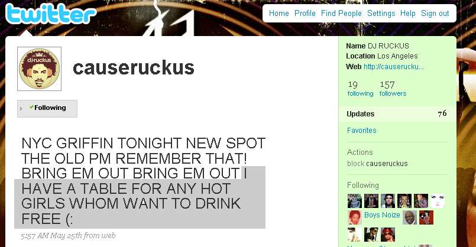Select first avatar in Following grid
The image size is (476, 247).
click(x=355, y=201)
